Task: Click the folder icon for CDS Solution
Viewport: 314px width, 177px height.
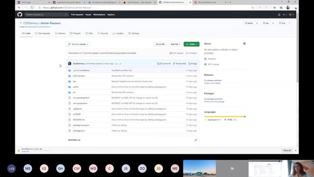Action: [70, 76]
